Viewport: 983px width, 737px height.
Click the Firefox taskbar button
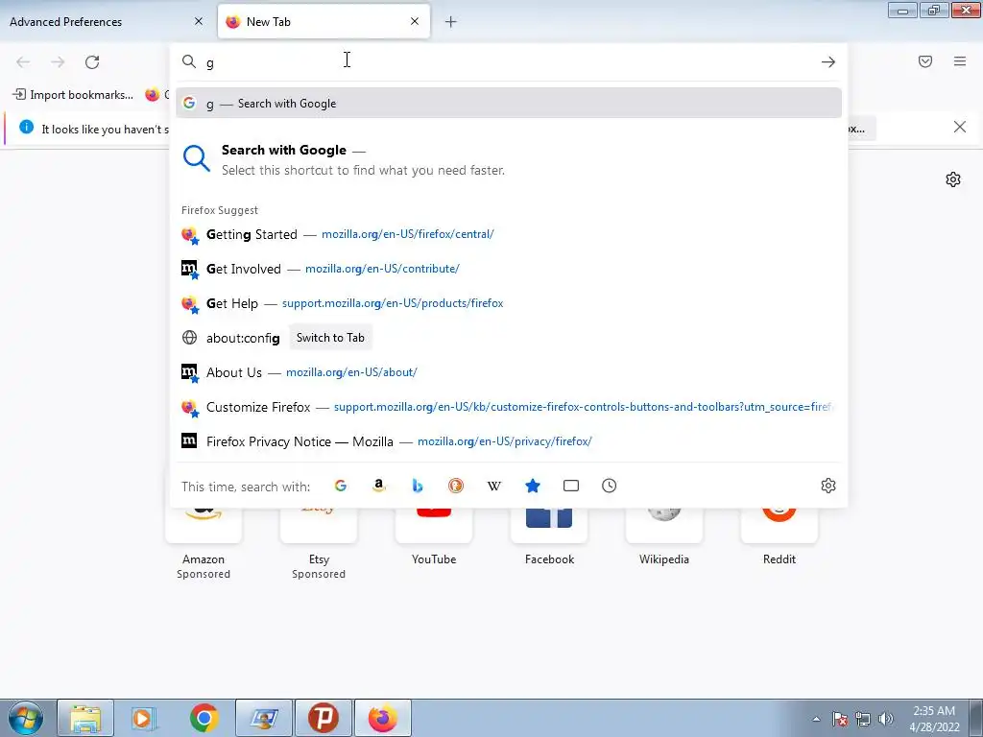coord(383,718)
